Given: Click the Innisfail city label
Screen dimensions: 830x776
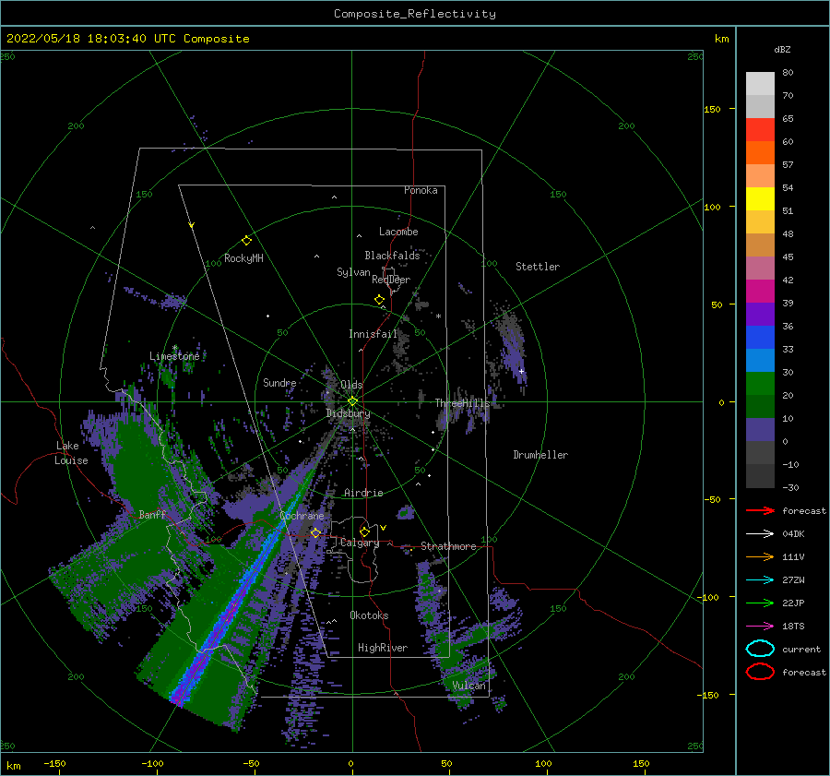Looking at the screenshot, I should point(373,334).
